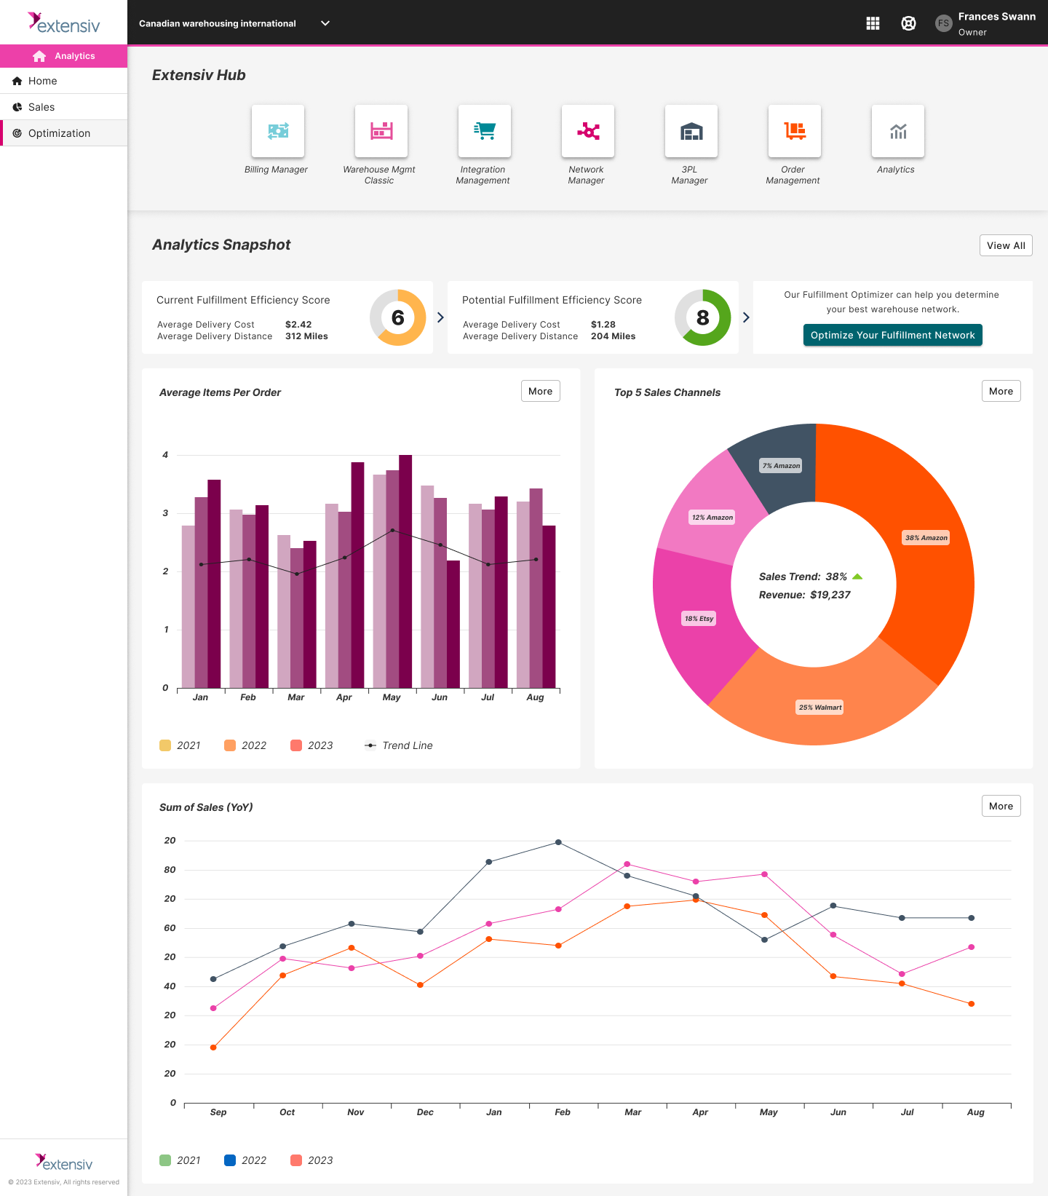Go to Optimization in sidebar
The height and width of the screenshot is (1196, 1048).
pos(64,133)
